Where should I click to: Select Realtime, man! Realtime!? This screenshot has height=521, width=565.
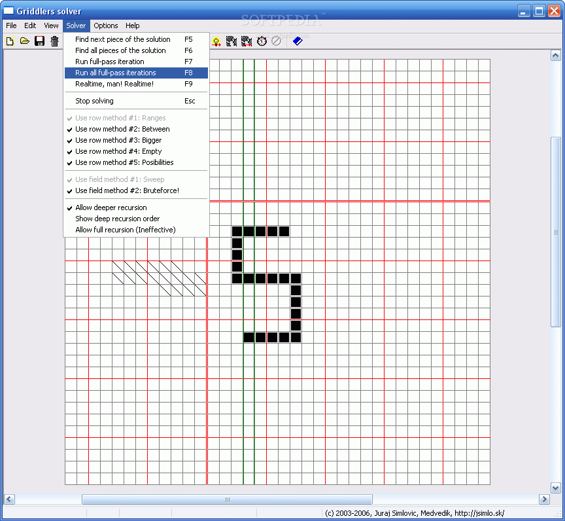[136, 84]
